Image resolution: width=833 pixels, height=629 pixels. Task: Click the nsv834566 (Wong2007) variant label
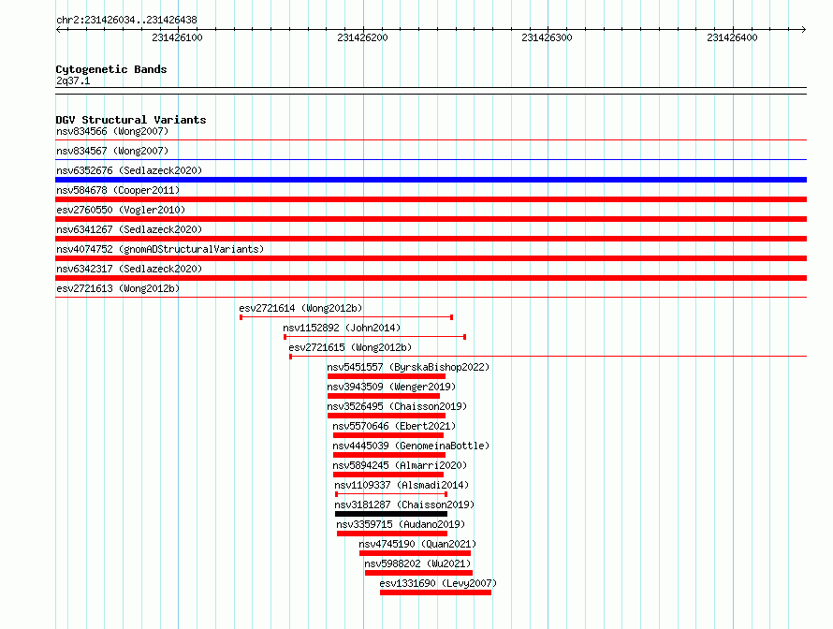pos(112,131)
